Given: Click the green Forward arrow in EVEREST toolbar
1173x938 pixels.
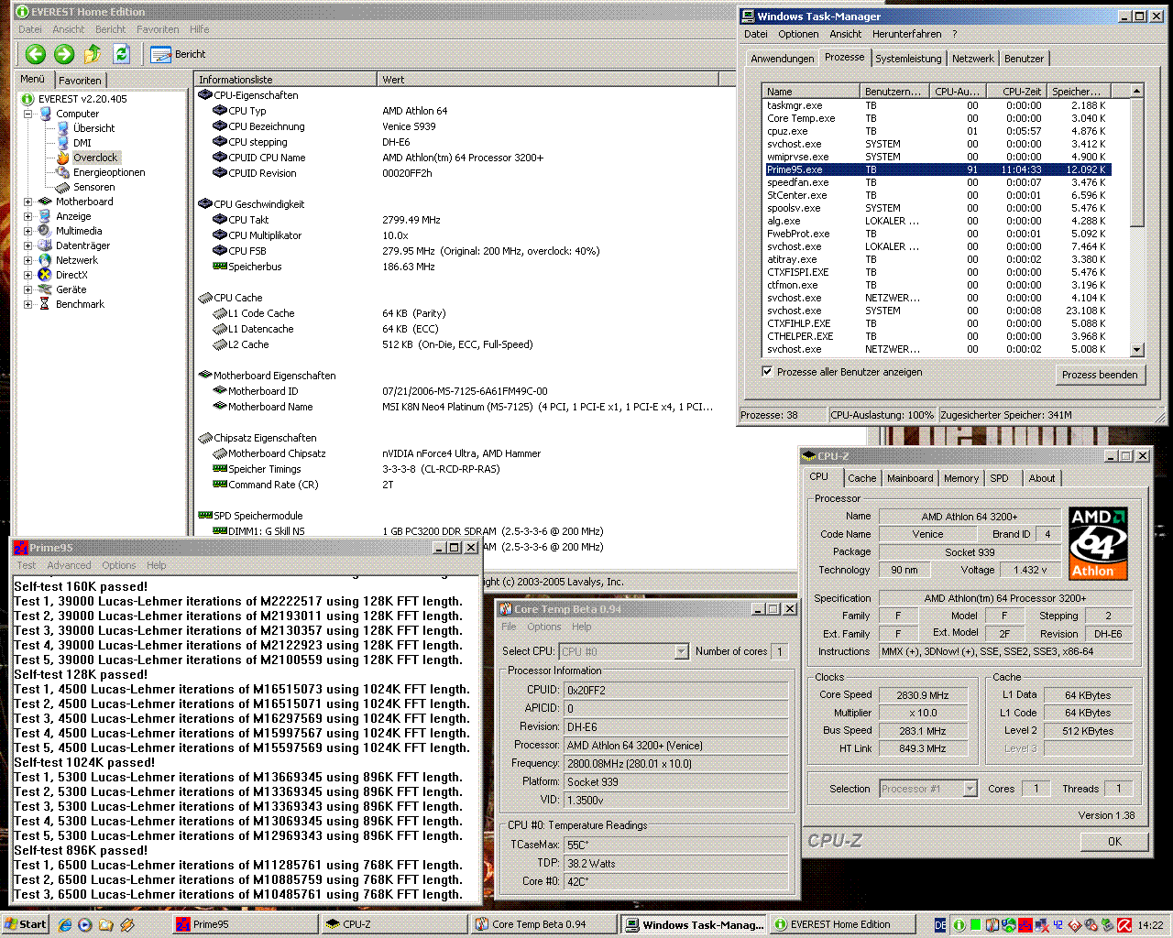Looking at the screenshot, I should pyautogui.click(x=64, y=54).
